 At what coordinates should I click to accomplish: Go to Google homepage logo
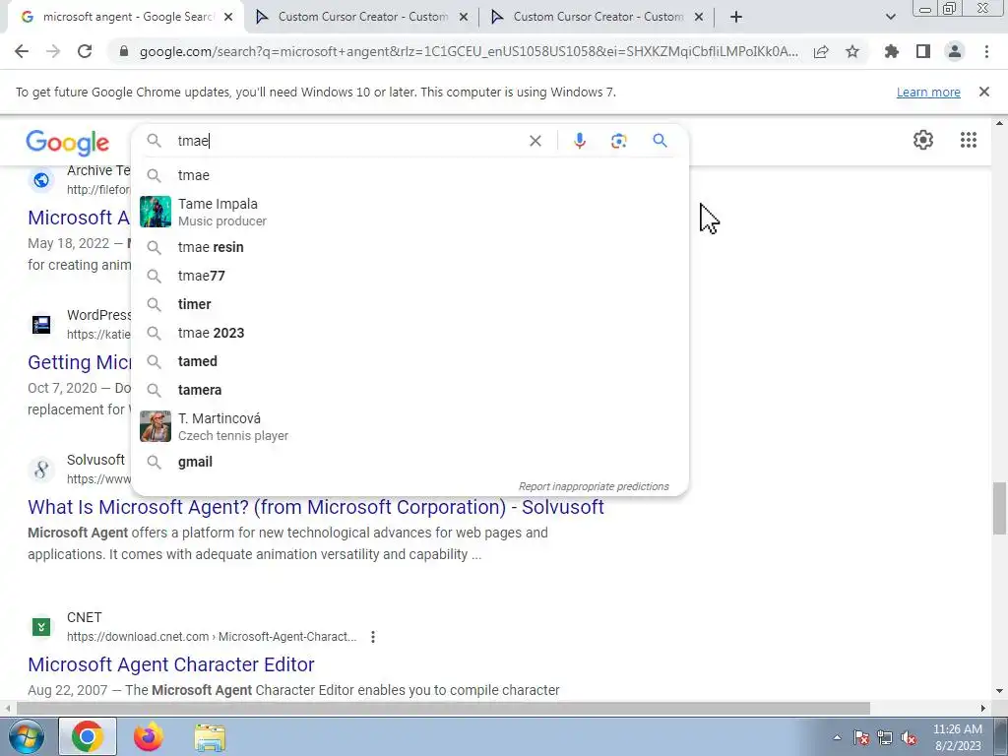click(x=68, y=142)
